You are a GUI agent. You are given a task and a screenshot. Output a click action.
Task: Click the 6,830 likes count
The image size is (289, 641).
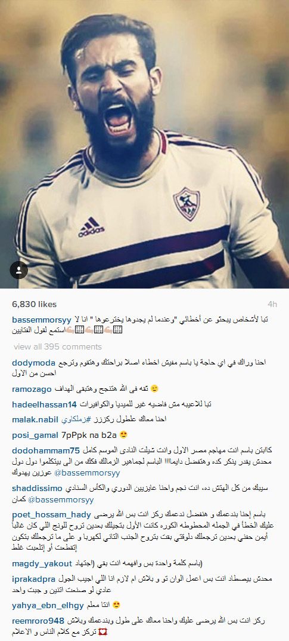pyautogui.click(x=34, y=304)
